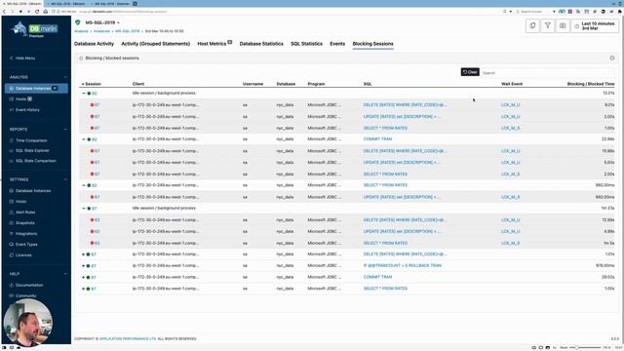Click the 976.00ms blocking time value

(x=604, y=265)
